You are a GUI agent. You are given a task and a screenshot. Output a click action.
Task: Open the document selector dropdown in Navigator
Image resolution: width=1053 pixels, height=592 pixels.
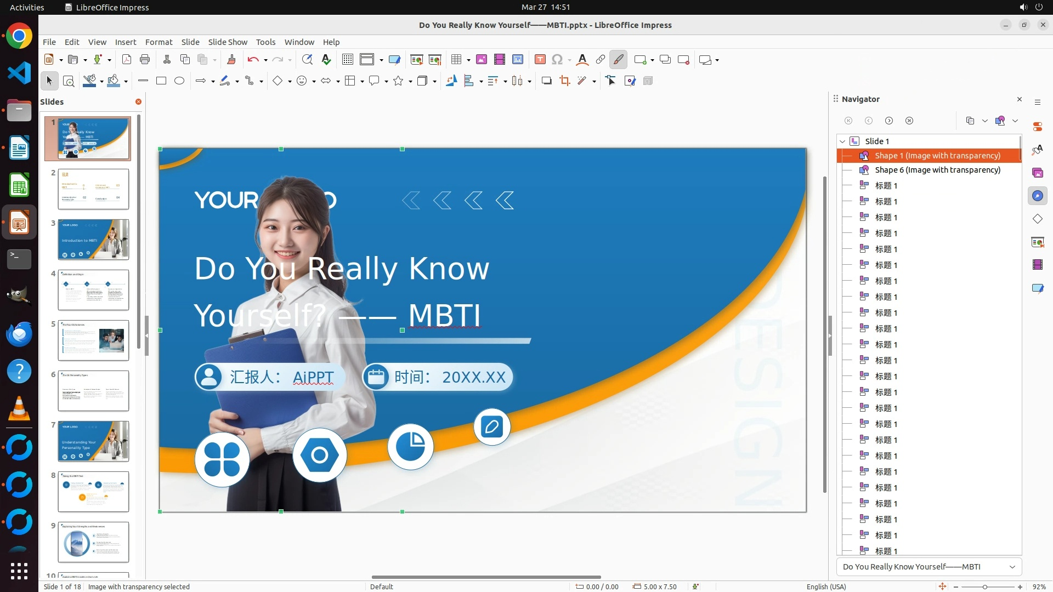pos(1012,567)
